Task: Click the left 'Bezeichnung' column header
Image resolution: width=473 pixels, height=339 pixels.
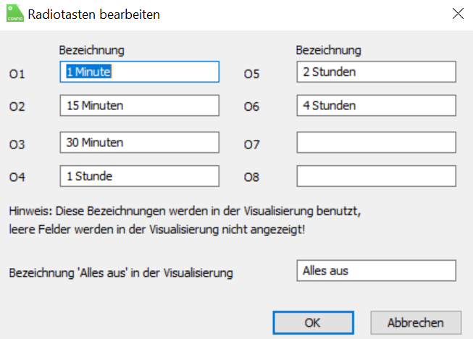Action: click(x=91, y=51)
